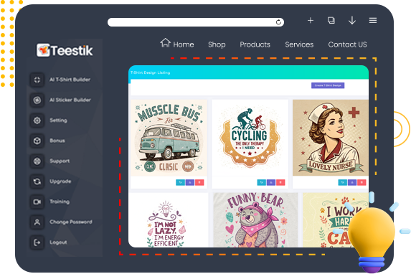Click red delete button under Muscle Bus design
Image resolution: width=411 pixels, height=274 pixels.
(x=199, y=182)
